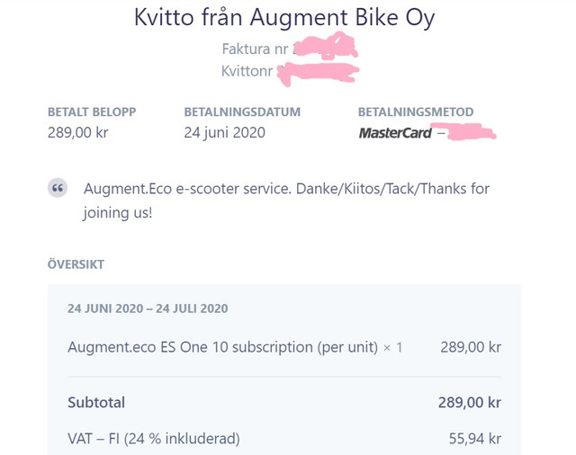Click the 'Kvittonr' label
This screenshot has height=455, width=576.
247,71
